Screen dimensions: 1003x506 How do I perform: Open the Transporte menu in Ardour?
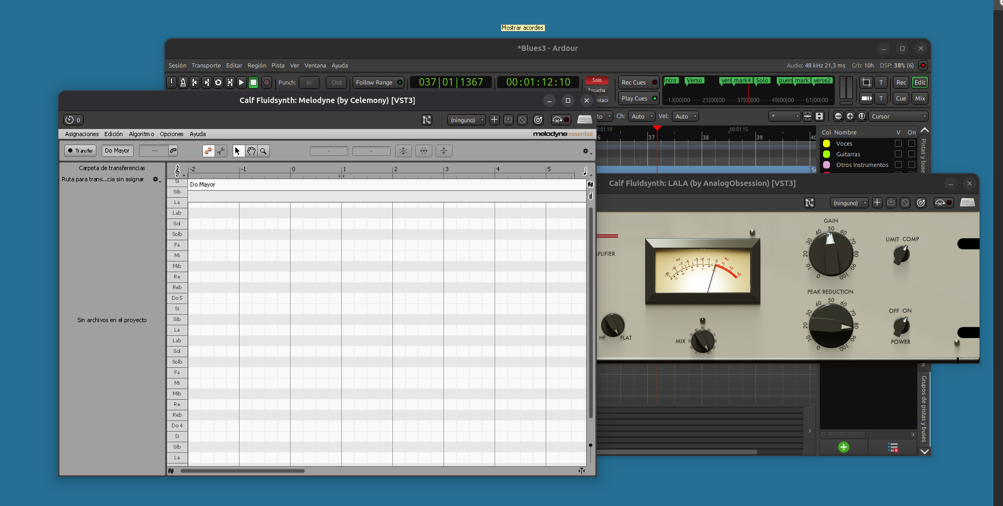pyautogui.click(x=206, y=65)
